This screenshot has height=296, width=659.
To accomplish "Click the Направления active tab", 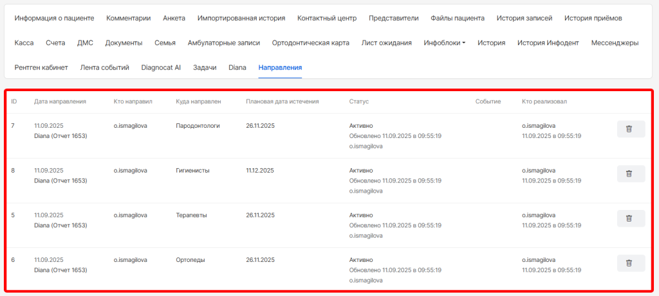I will coord(280,67).
